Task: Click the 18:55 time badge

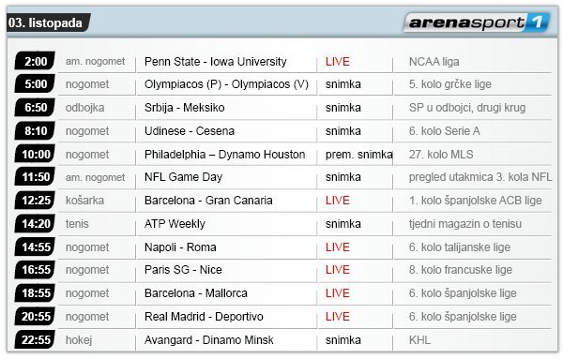Action: pos(35,293)
